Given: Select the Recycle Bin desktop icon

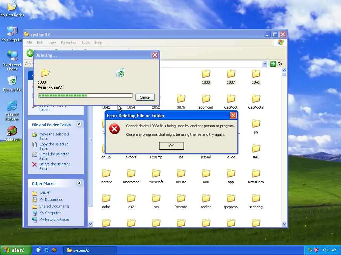Looking at the screenshot, I should 12,84.
